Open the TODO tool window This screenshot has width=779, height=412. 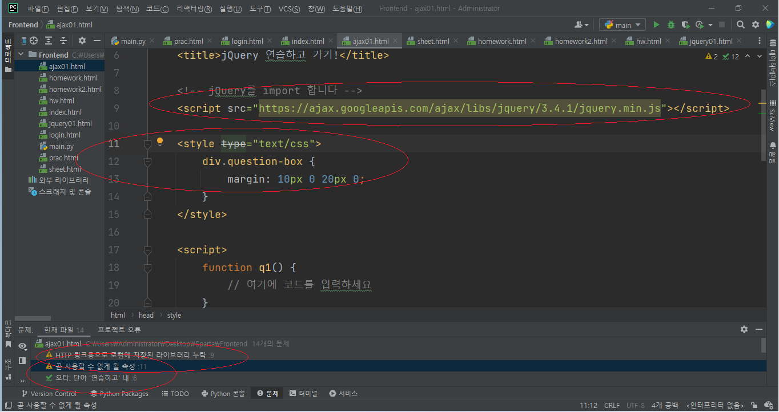tap(175, 394)
